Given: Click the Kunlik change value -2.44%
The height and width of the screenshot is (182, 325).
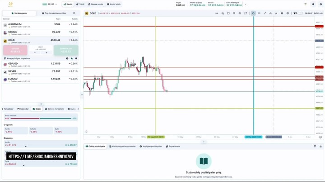Looking at the screenshot, I should coord(9,132).
